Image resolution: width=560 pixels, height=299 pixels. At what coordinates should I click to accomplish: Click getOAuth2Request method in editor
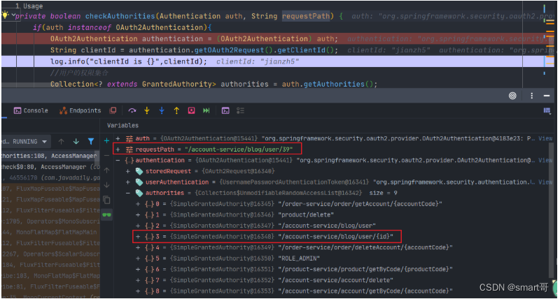click(x=229, y=50)
